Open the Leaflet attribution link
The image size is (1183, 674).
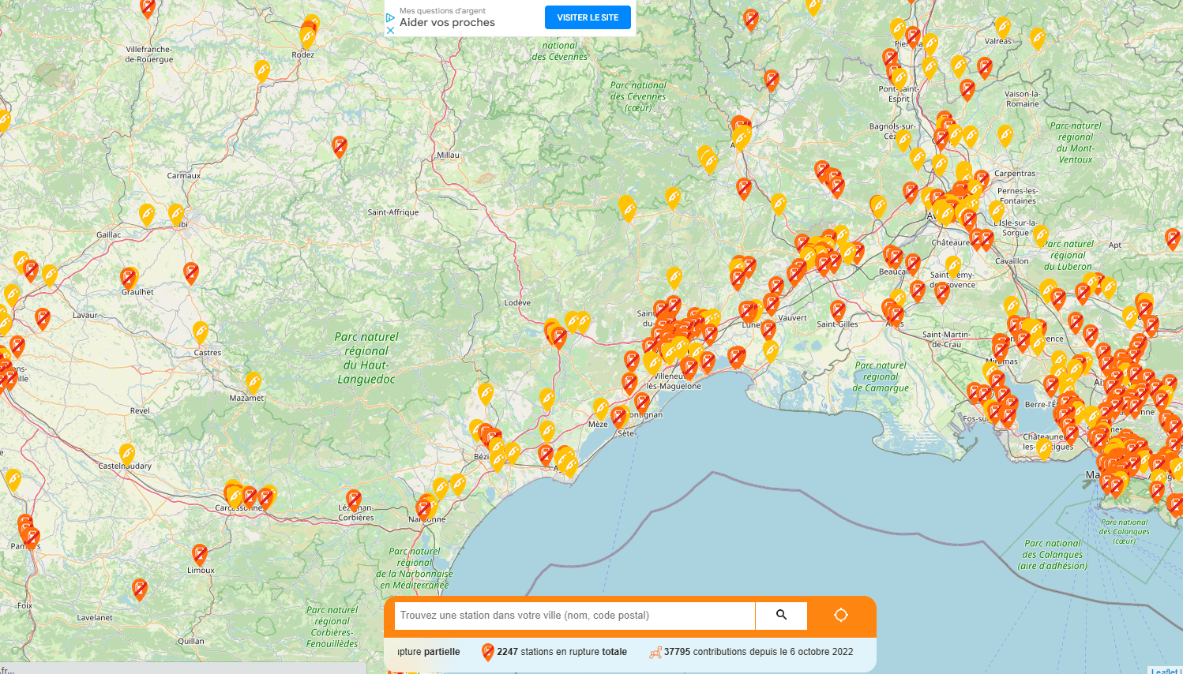[1166, 670]
